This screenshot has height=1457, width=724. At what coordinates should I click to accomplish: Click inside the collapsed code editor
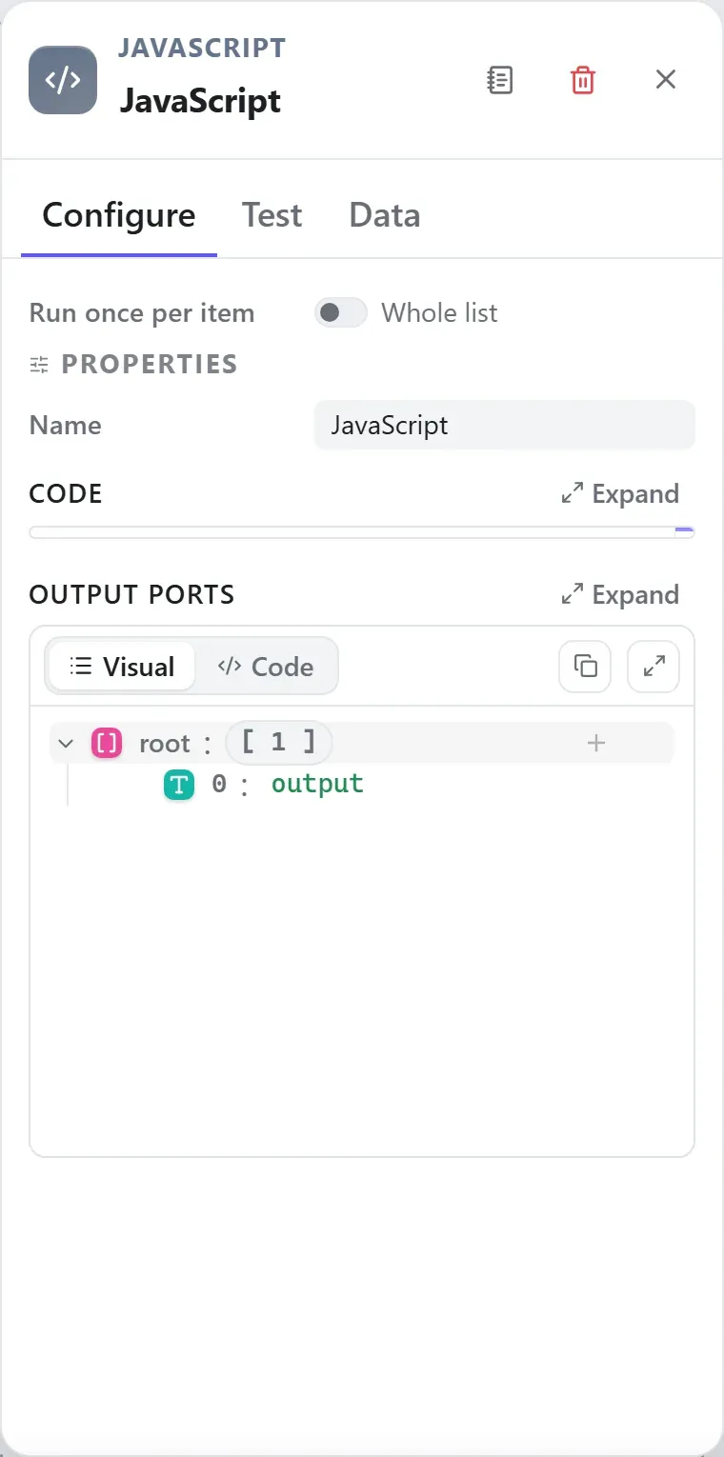(362, 532)
